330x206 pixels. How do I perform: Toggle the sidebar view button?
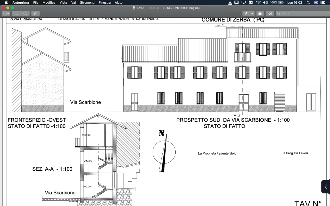point(4,13)
